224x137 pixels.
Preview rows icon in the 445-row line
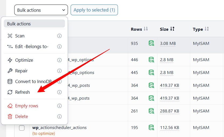click(151, 72)
